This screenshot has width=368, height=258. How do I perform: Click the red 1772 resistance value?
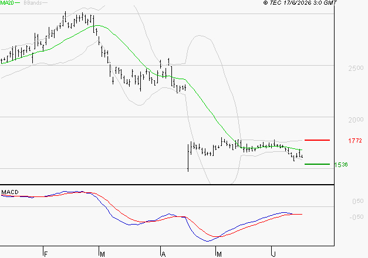(355, 141)
